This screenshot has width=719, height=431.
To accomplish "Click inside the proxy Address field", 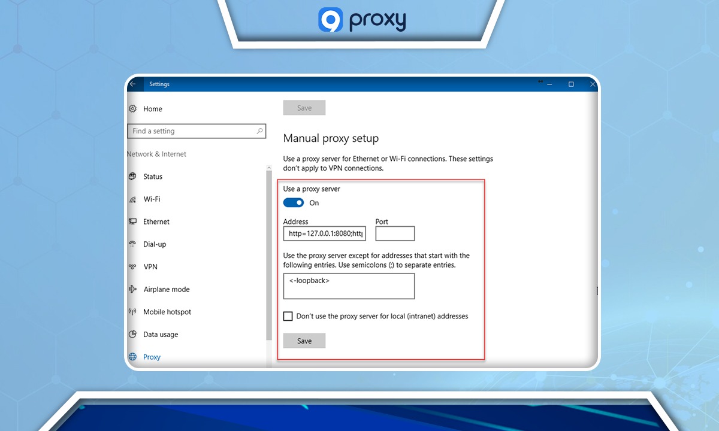I will click(324, 233).
